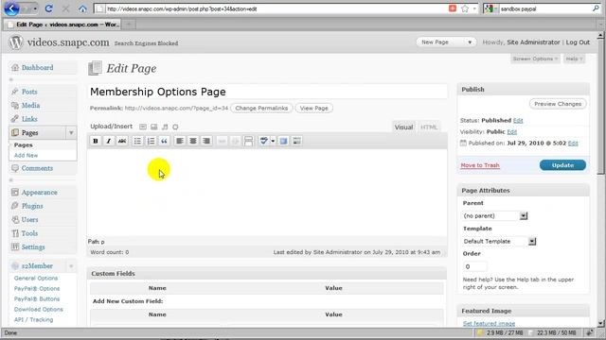Toggle bold formatting in editor
Viewport: 606px width, 340px height.
coord(95,141)
